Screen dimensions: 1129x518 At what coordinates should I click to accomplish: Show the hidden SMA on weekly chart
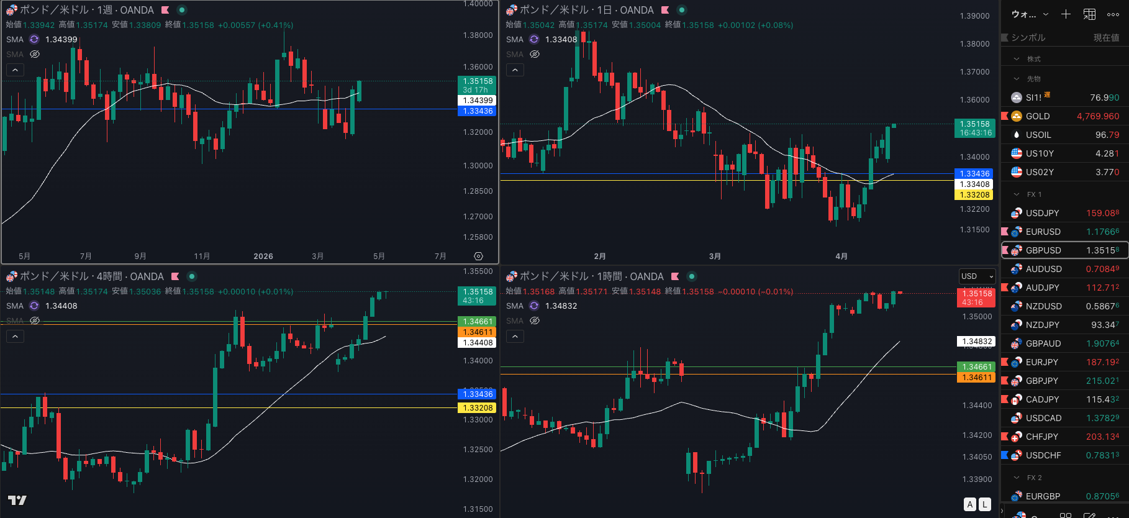[x=35, y=54]
